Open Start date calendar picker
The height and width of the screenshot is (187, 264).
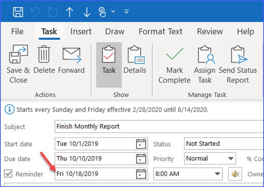pos(141,144)
